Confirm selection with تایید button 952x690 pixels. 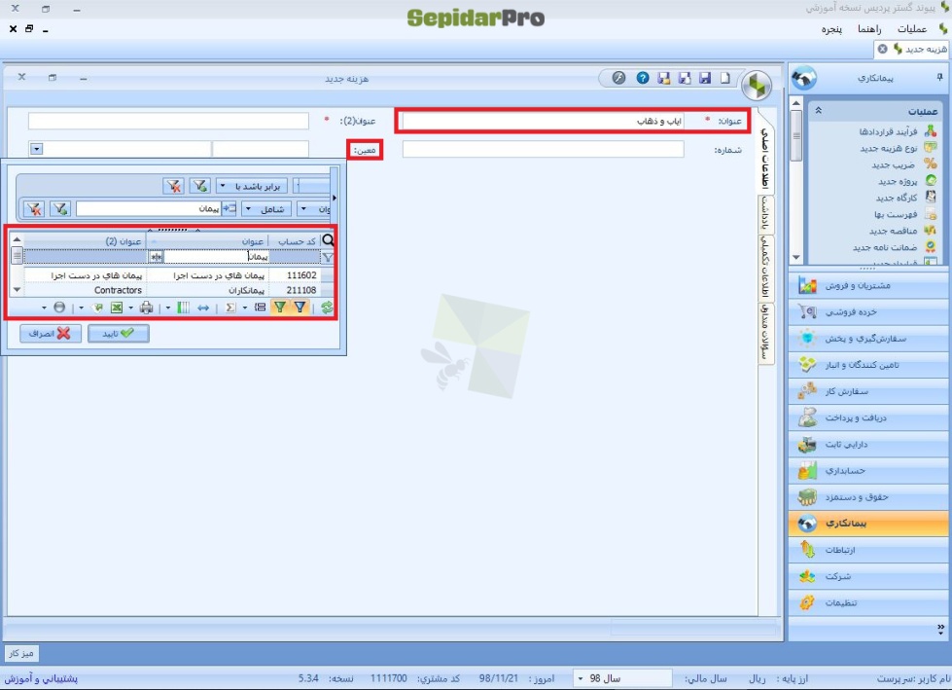119,334
